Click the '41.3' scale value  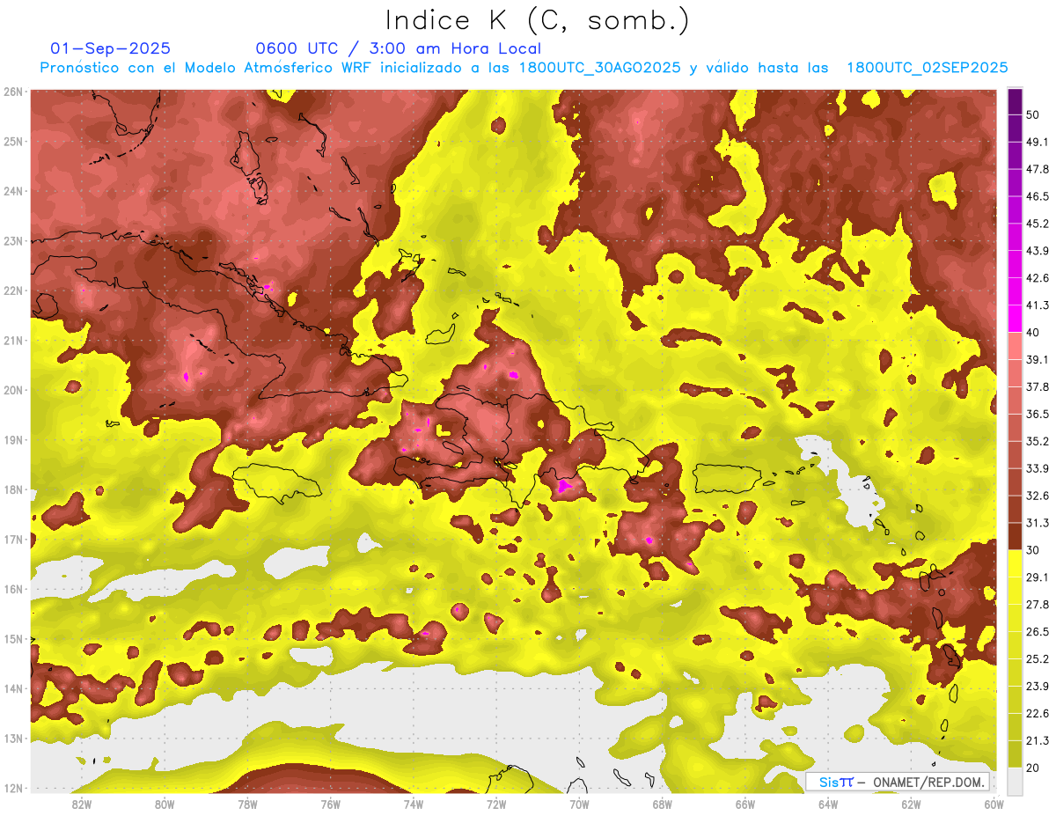point(1038,305)
